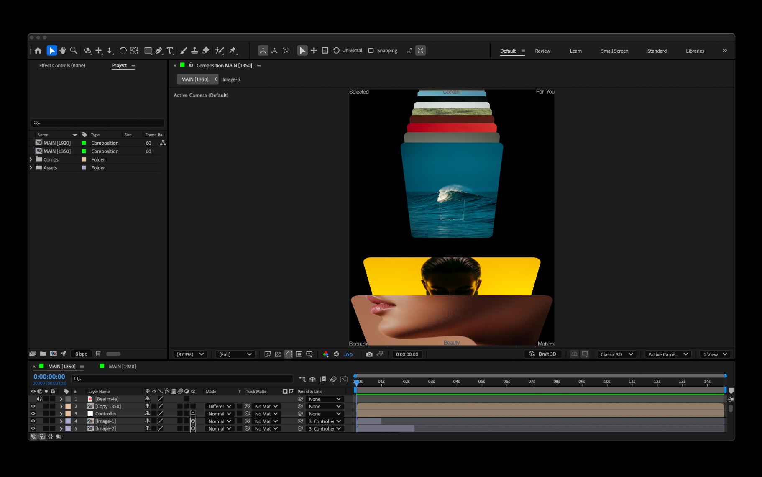Click the 8 bpc color depth button
This screenshot has width=762, height=477.
point(81,354)
